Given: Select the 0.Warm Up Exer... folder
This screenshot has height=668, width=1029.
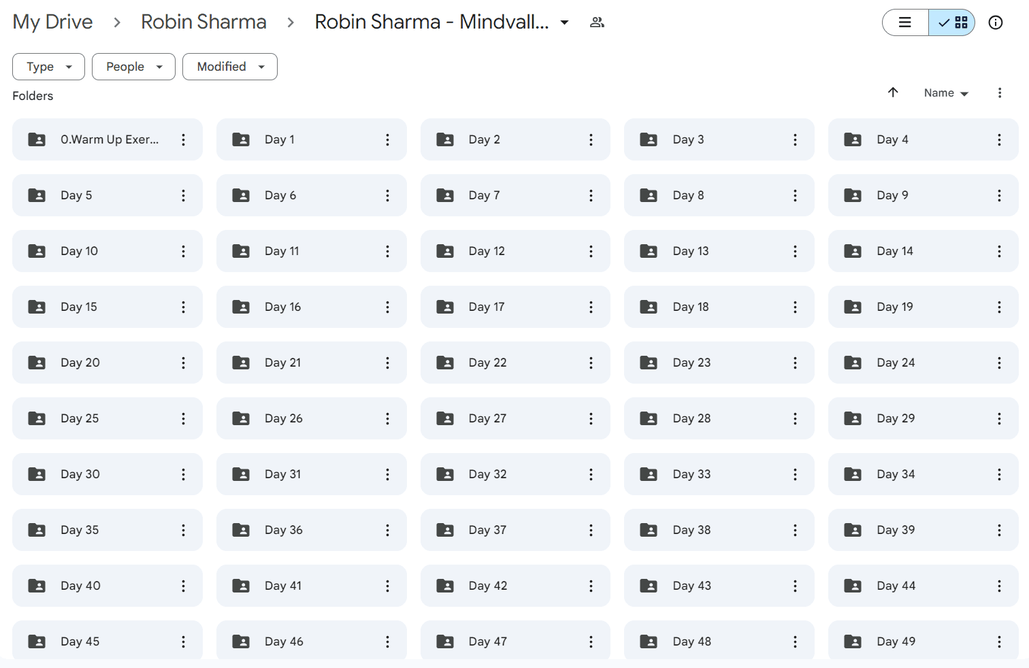Looking at the screenshot, I should (x=108, y=139).
